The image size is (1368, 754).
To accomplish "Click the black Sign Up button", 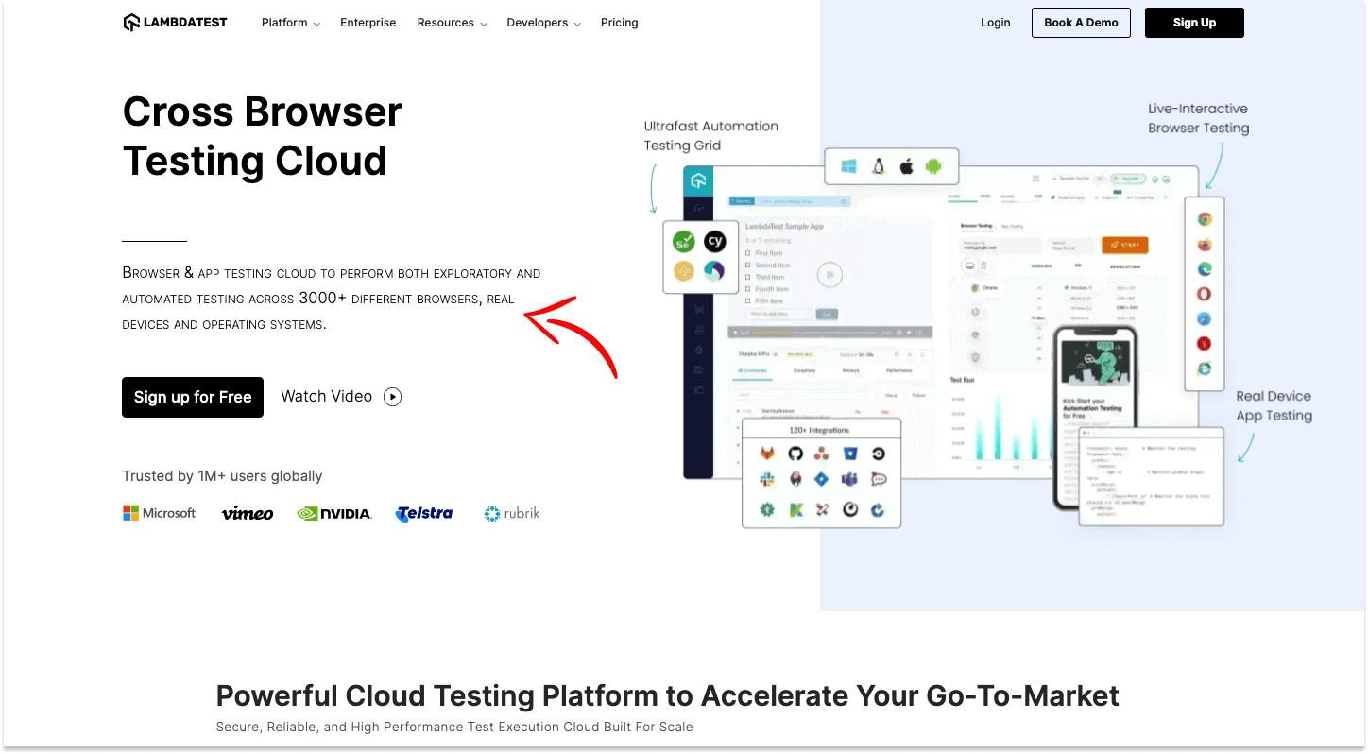I will point(1194,23).
